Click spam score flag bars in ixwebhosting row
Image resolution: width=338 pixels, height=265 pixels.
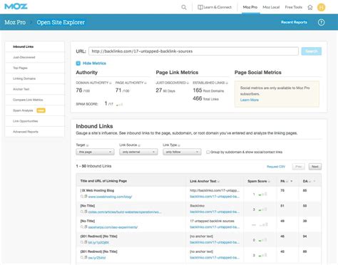point(262,194)
